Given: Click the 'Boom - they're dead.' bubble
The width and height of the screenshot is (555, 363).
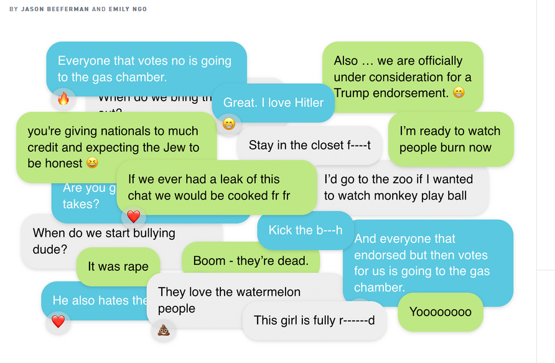Looking at the screenshot, I should pyautogui.click(x=251, y=257).
